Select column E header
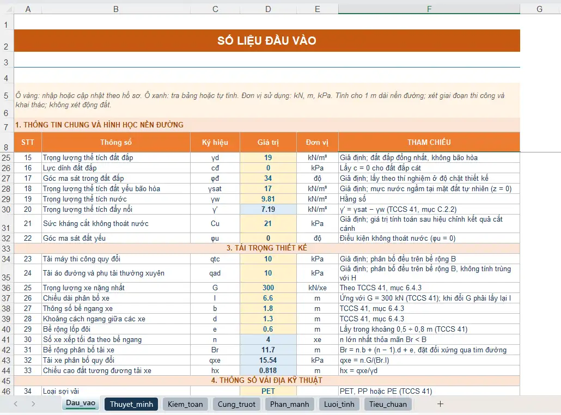 coord(318,9)
